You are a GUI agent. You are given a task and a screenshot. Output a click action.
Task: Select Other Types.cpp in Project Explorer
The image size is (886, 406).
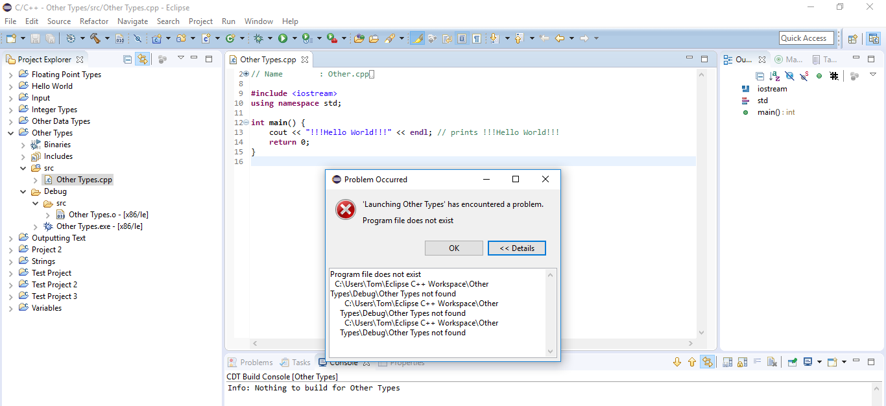84,180
